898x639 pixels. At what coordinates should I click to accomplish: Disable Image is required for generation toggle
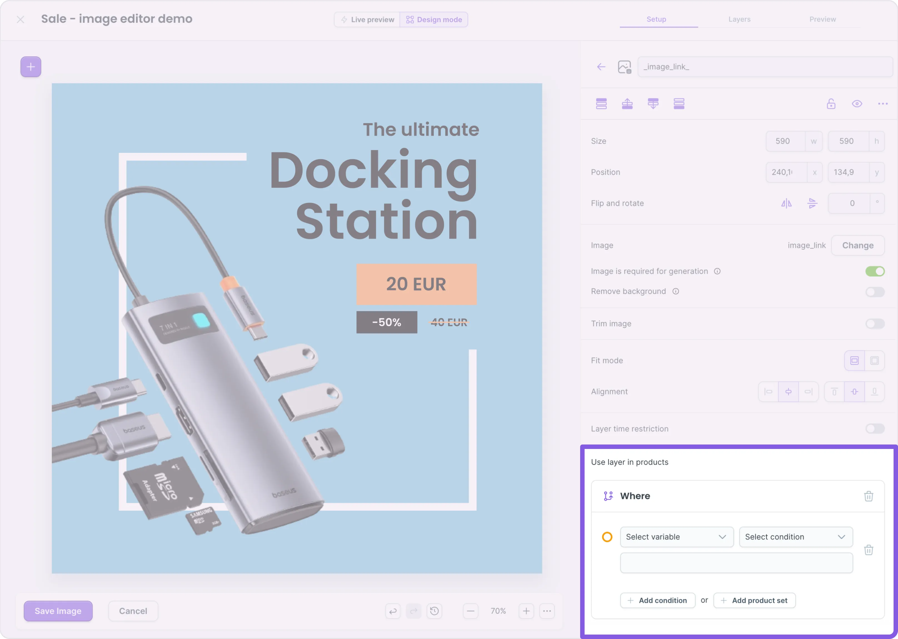[x=875, y=271]
